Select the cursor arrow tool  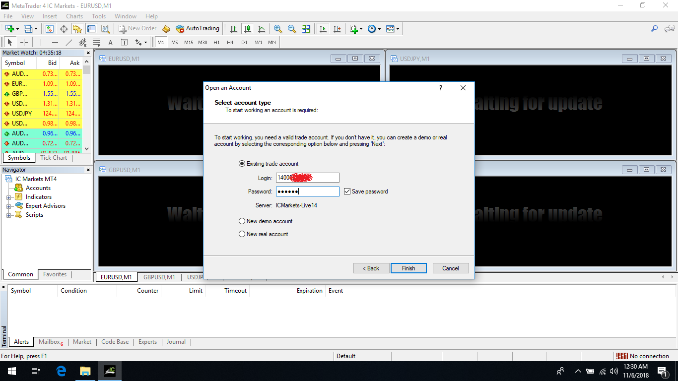pos(10,42)
